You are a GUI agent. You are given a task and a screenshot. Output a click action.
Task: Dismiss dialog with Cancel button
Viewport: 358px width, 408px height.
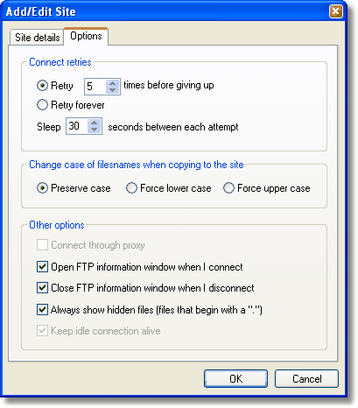tap(306, 379)
